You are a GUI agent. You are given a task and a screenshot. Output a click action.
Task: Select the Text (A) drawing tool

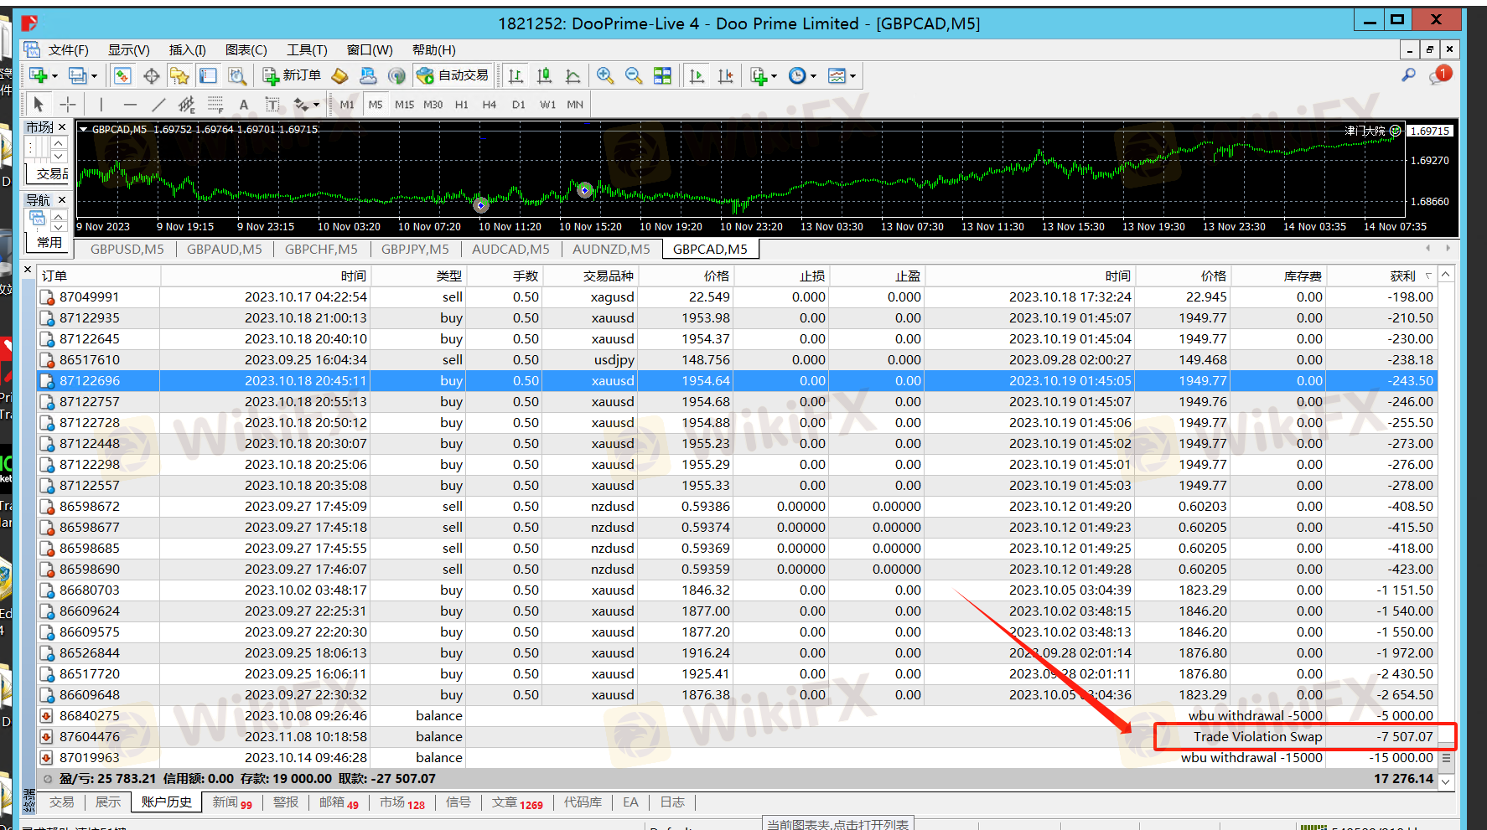[244, 105]
